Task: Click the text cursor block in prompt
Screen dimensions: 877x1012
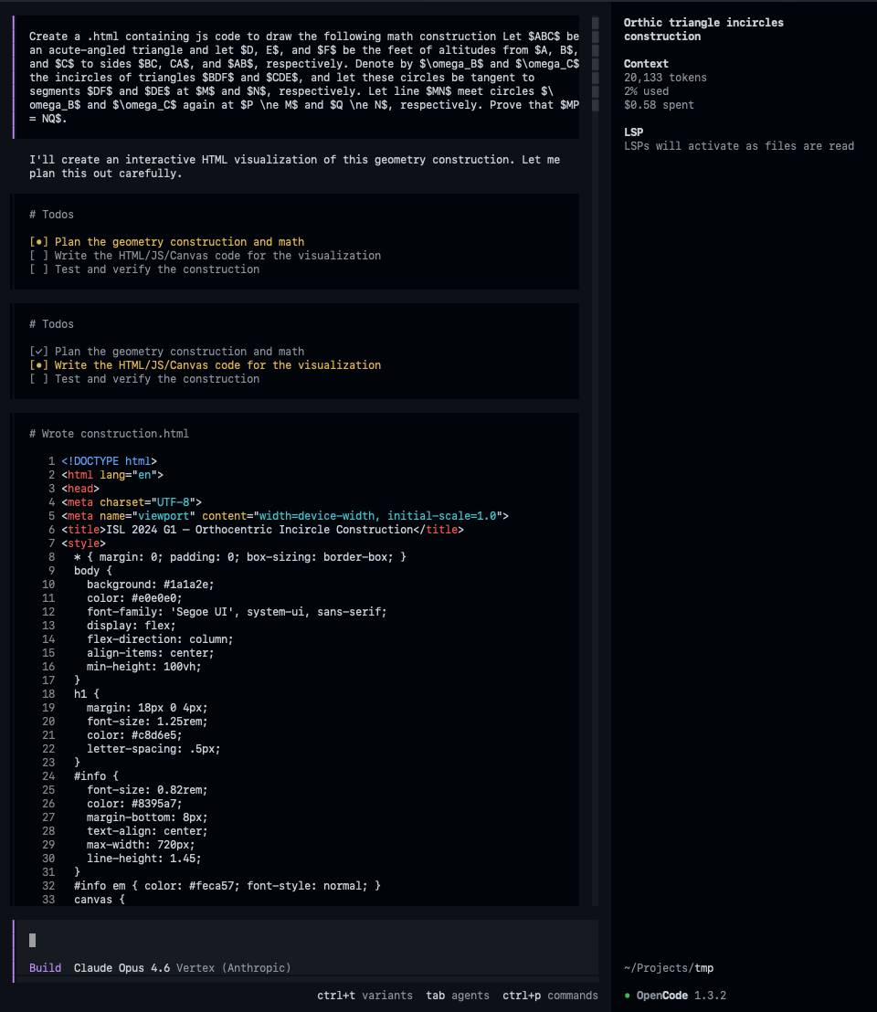Action: (33, 940)
